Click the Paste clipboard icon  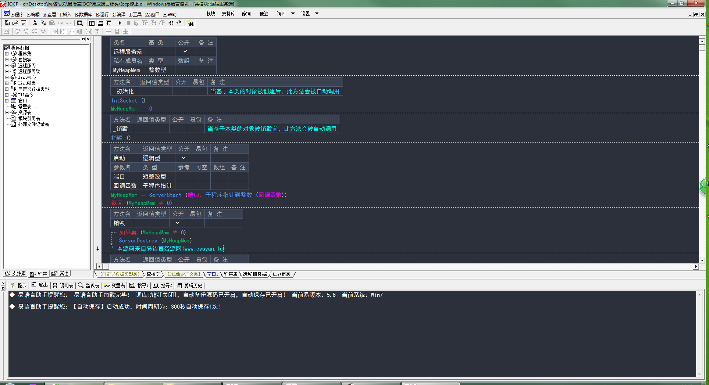[x=52, y=23]
